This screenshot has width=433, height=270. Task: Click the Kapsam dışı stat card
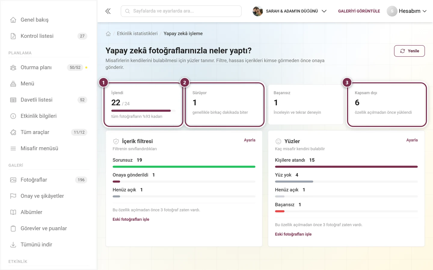[387, 104]
